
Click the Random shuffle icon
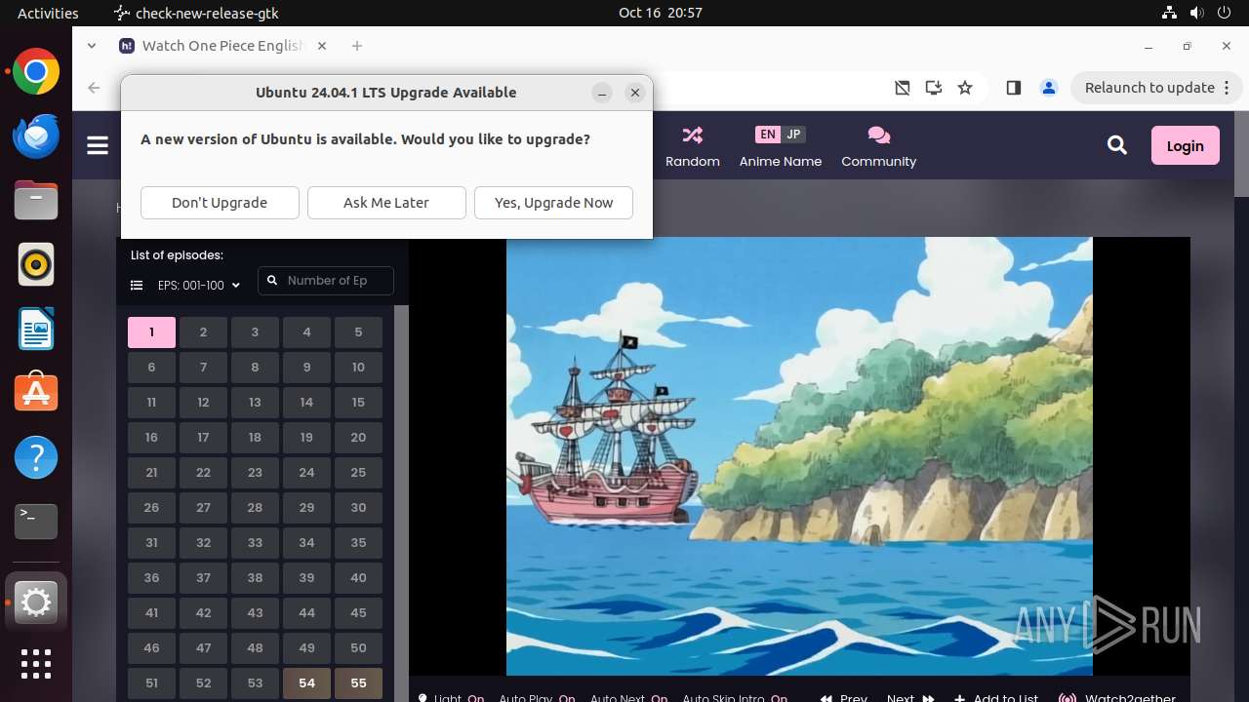coord(693,136)
